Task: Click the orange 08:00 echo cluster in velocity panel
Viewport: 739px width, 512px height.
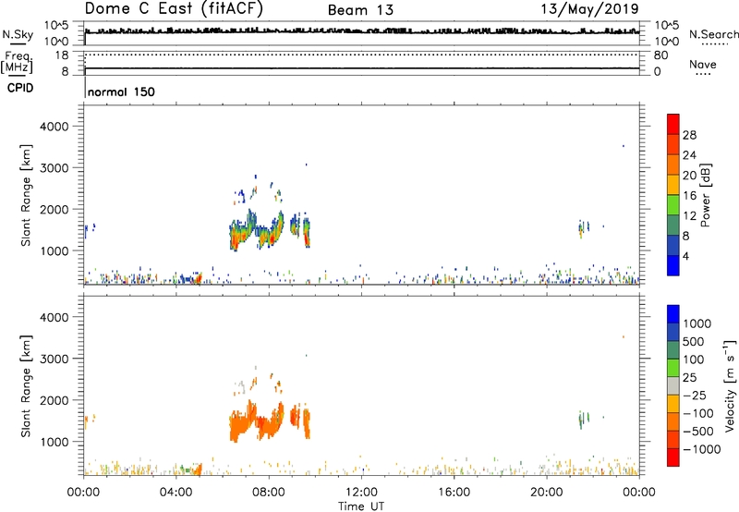Action: pos(258,421)
